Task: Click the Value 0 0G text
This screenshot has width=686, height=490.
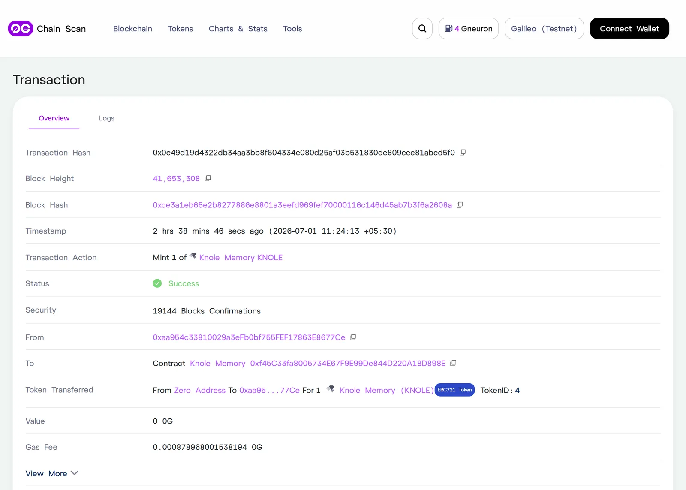Action: click(x=163, y=421)
